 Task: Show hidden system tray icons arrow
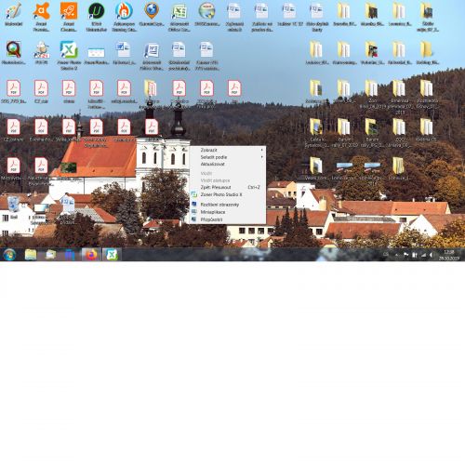coord(396,255)
